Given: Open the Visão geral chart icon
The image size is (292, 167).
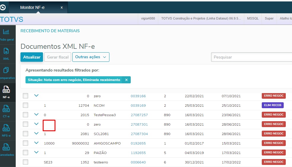Looking at the screenshot, I should coord(6,32).
